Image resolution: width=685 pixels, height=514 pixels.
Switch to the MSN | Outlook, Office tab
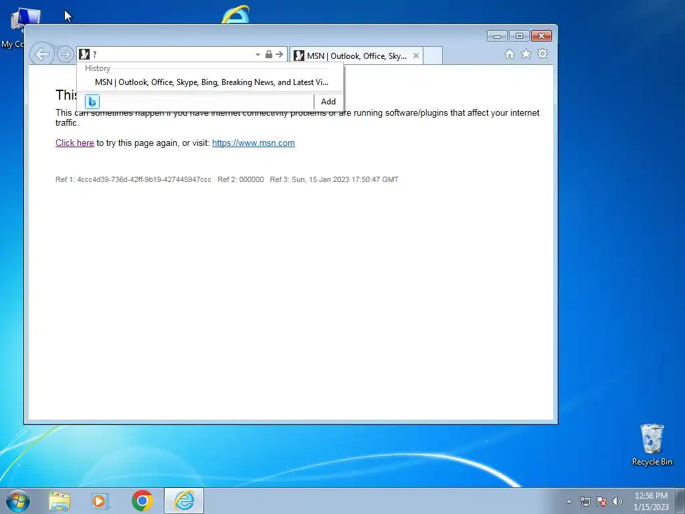[356, 56]
